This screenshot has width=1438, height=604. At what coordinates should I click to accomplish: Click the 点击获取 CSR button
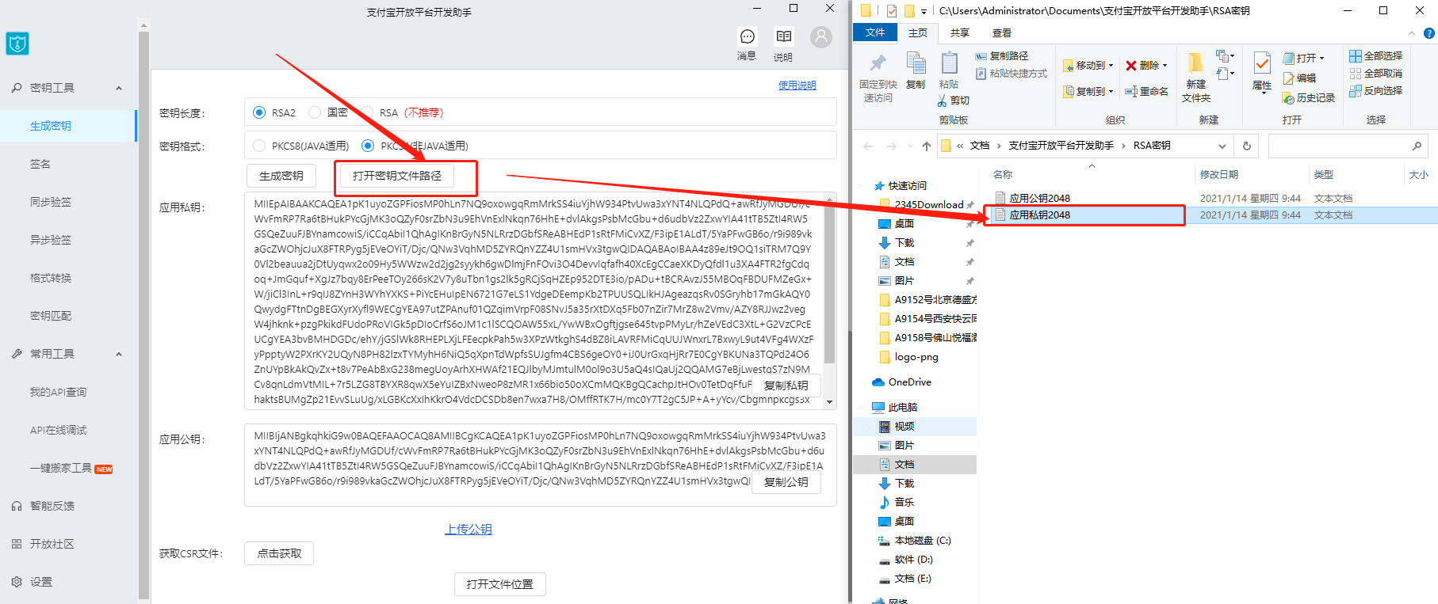point(279,554)
